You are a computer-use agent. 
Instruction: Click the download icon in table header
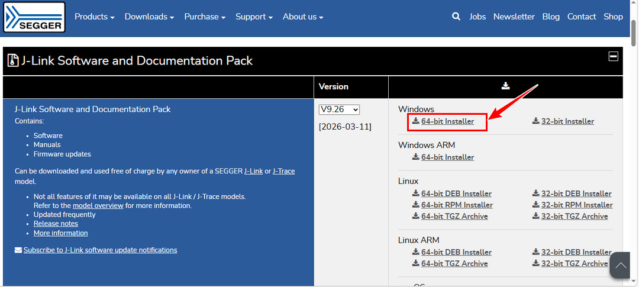506,86
